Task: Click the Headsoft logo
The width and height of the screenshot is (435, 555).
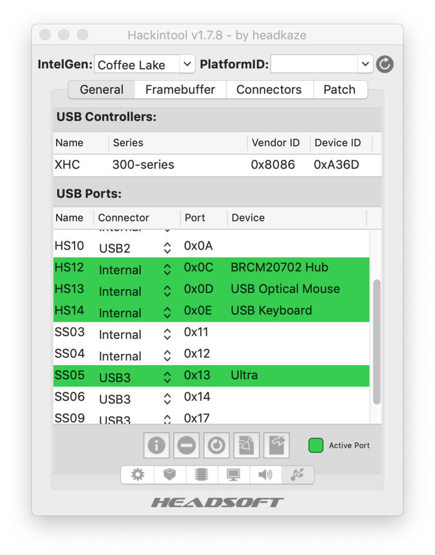Action: (x=217, y=503)
